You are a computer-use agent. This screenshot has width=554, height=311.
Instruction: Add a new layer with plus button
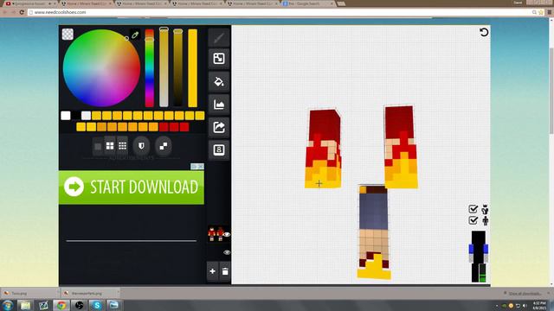pyautogui.click(x=212, y=271)
